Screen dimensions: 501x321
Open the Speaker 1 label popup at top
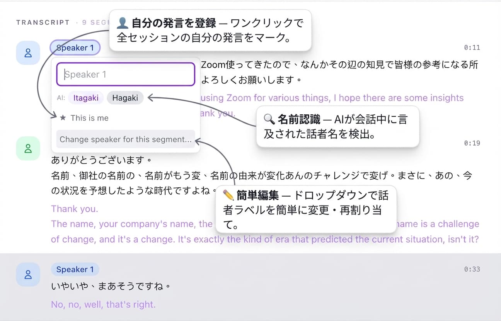pyautogui.click(x=75, y=48)
